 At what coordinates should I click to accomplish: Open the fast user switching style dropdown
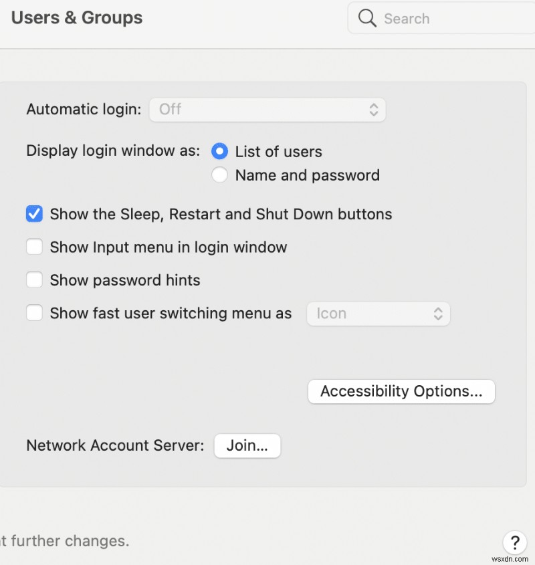(378, 313)
